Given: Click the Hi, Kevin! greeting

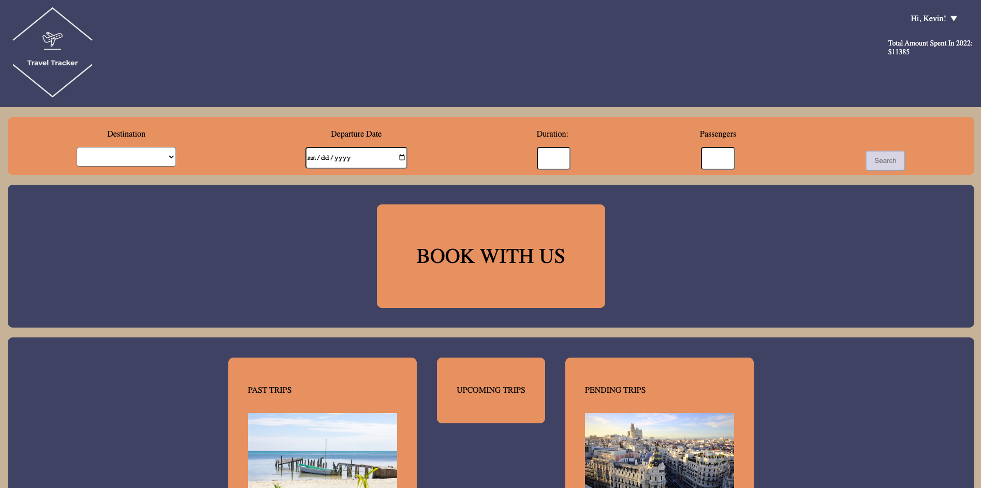Looking at the screenshot, I should click(x=929, y=18).
